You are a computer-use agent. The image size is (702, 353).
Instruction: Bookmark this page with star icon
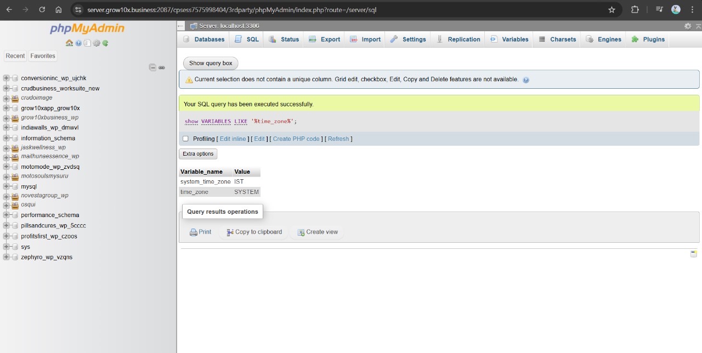(x=612, y=9)
